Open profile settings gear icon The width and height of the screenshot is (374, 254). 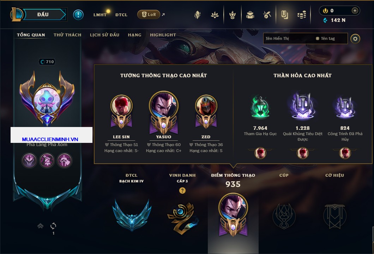(x=355, y=39)
